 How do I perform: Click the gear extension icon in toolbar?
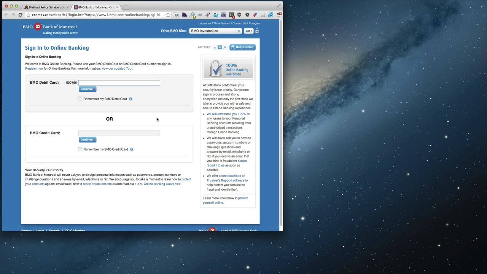click(247, 15)
